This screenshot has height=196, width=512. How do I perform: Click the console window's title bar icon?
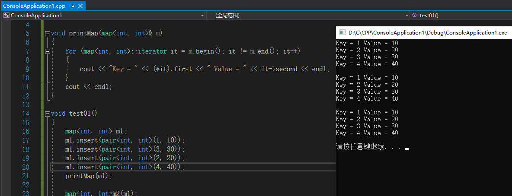342,32
